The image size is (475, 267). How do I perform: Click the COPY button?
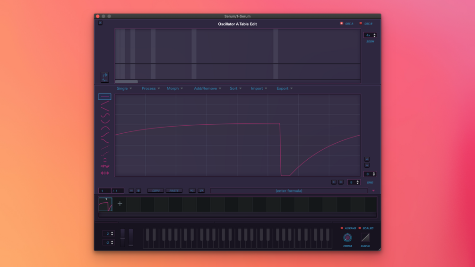coord(155,191)
